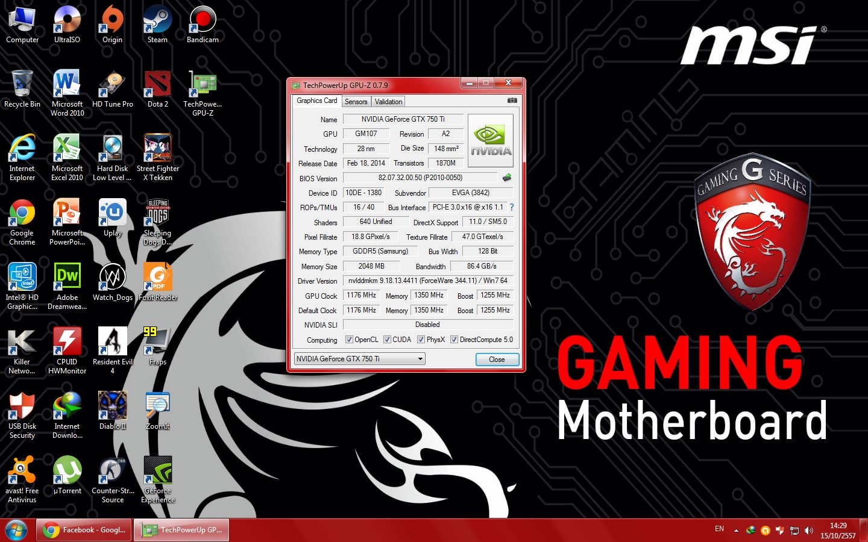The height and width of the screenshot is (542, 868).
Task: Click the TechPowerUp GPU-Z taskbar button
Action: pos(181,531)
